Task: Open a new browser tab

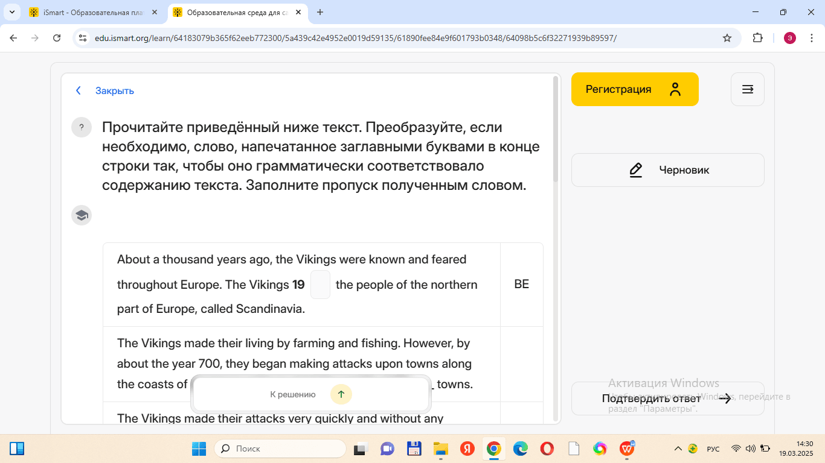Action: pyautogui.click(x=320, y=12)
